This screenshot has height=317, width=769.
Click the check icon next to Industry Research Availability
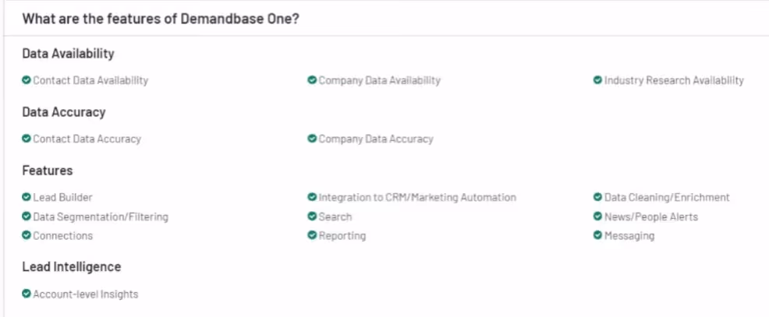click(x=597, y=80)
